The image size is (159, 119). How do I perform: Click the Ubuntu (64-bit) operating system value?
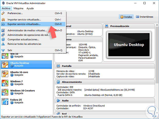(x=85, y=34)
